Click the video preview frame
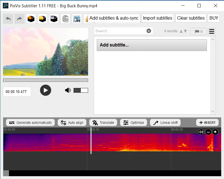The width and height of the screenshot is (224, 179). [x=46, y=52]
